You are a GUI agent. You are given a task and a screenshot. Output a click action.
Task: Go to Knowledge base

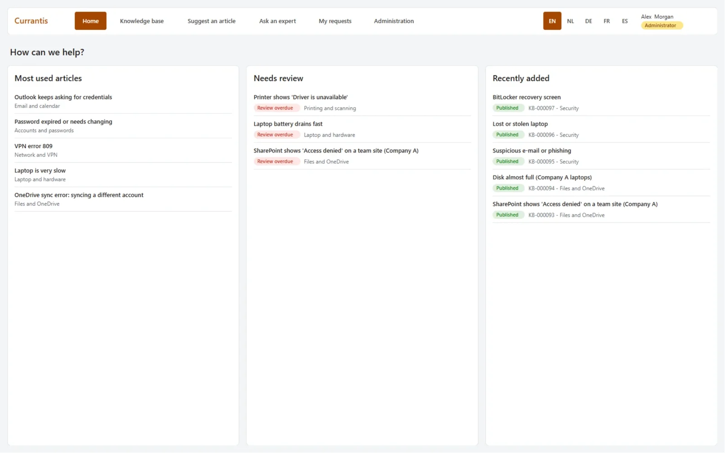tap(142, 21)
